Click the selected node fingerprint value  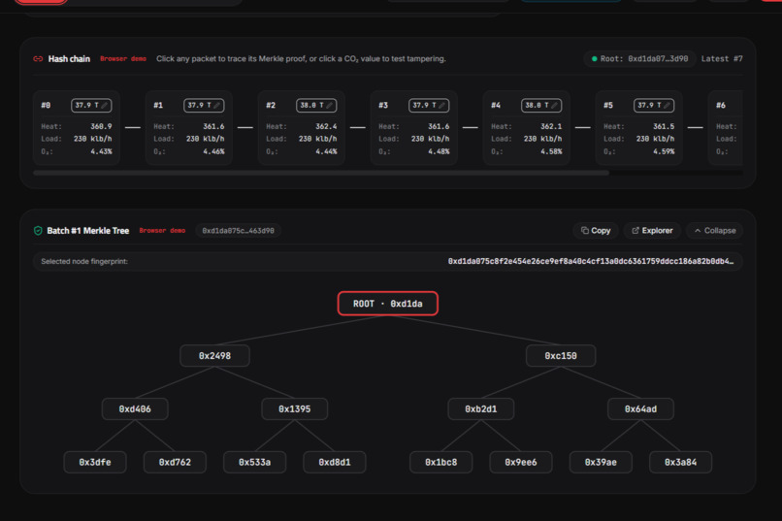(x=591, y=261)
